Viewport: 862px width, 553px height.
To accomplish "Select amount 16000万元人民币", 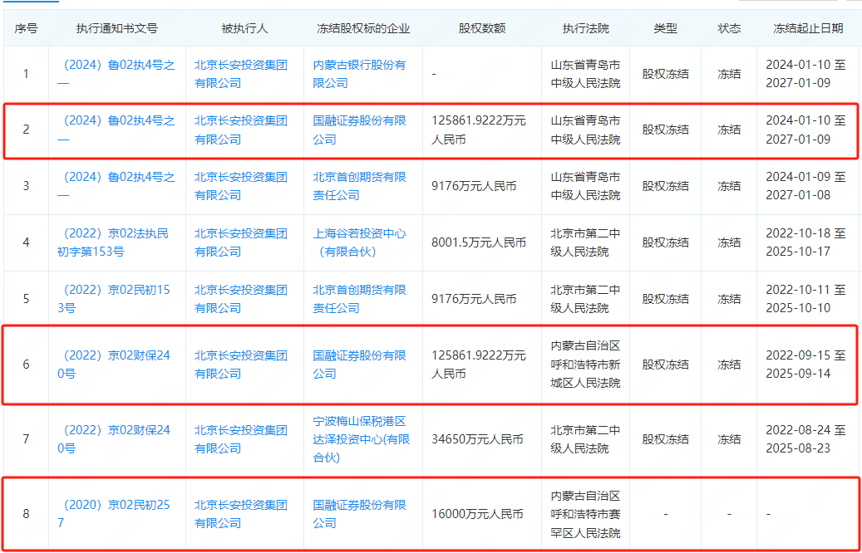I will (477, 514).
